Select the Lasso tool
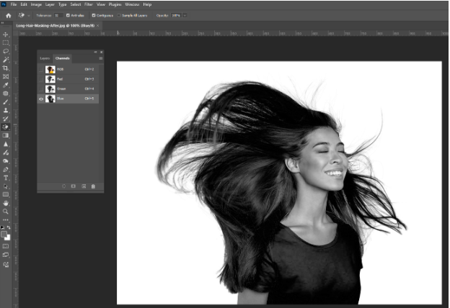 coord(6,51)
